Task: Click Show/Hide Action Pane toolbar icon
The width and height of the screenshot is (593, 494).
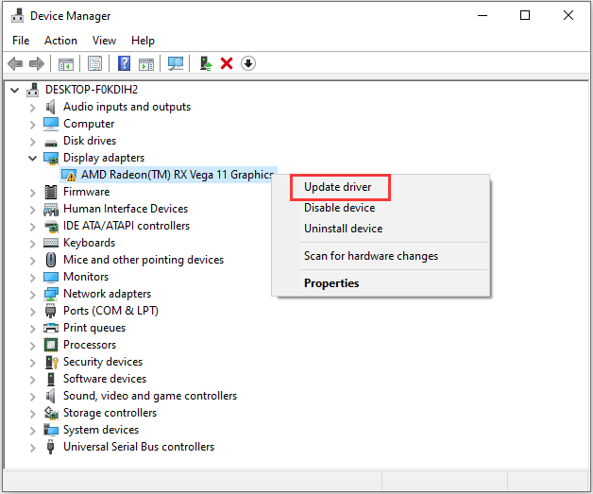Action: click(x=146, y=63)
